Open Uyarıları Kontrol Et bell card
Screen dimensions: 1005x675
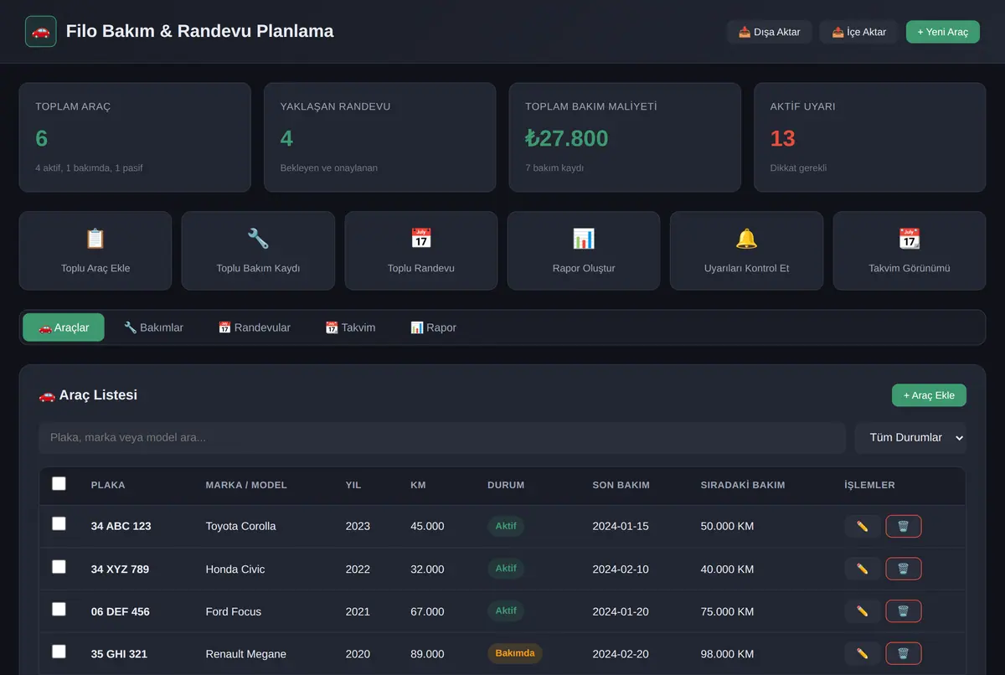pos(746,250)
